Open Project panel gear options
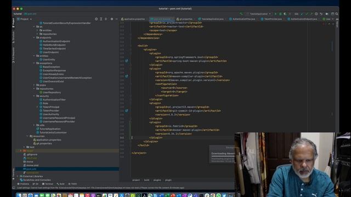Image resolution: width=351 pixels, height=197 pixels. [112, 19]
